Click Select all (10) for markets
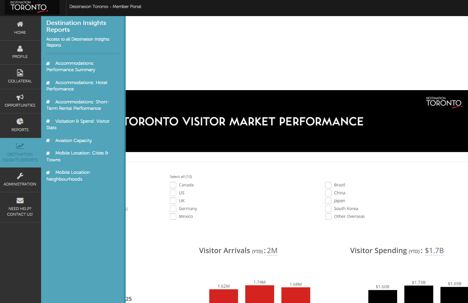The height and width of the screenshot is (303, 468). pyautogui.click(x=181, y=176)
